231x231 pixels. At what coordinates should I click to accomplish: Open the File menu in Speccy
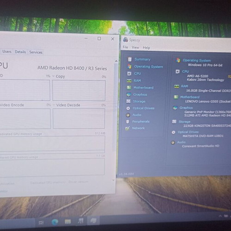[125, 47]
